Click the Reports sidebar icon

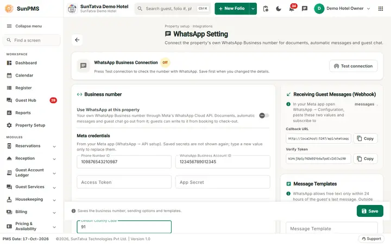click(9, 113)
